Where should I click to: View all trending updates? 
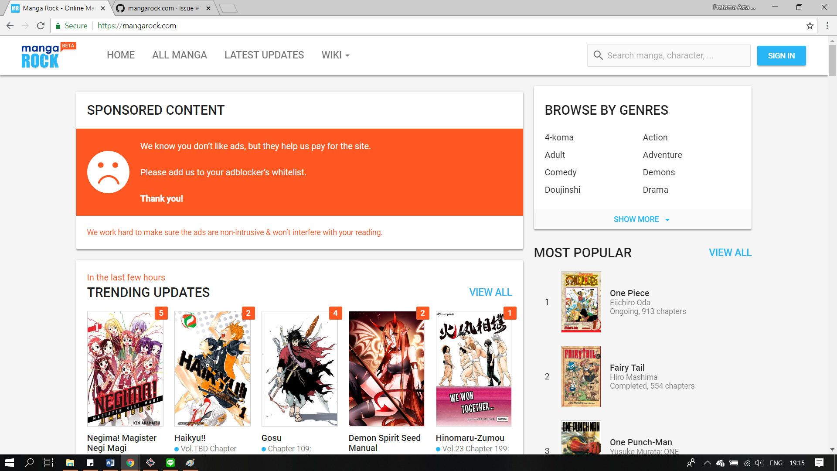click(490, 292)
